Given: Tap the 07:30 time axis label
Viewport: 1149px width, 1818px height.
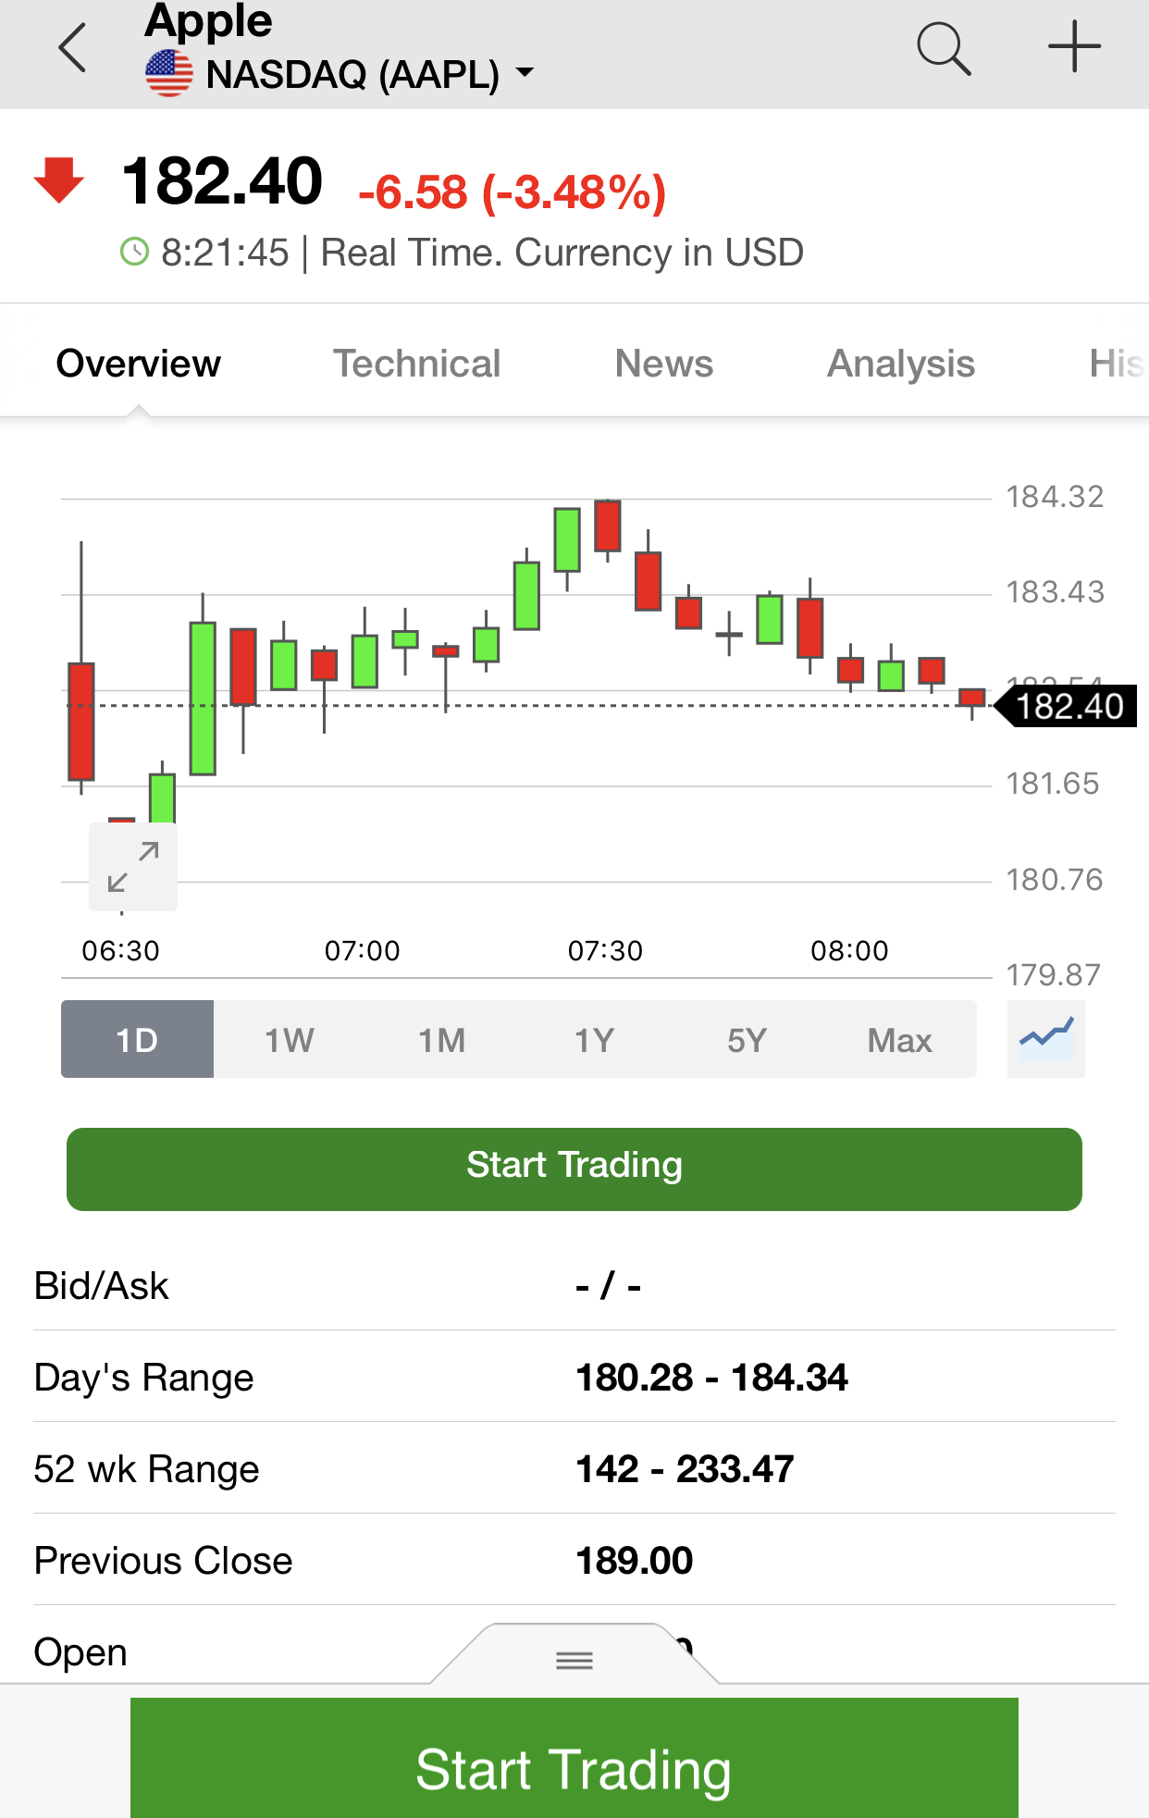Looking at the screenshot, I should tap(605, 950).
